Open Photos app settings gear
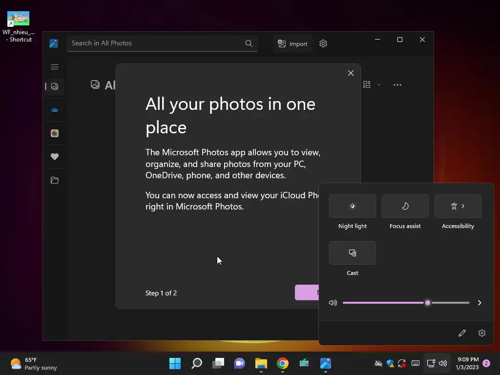Viewport: 500px width, 375px height. point(323,43)
